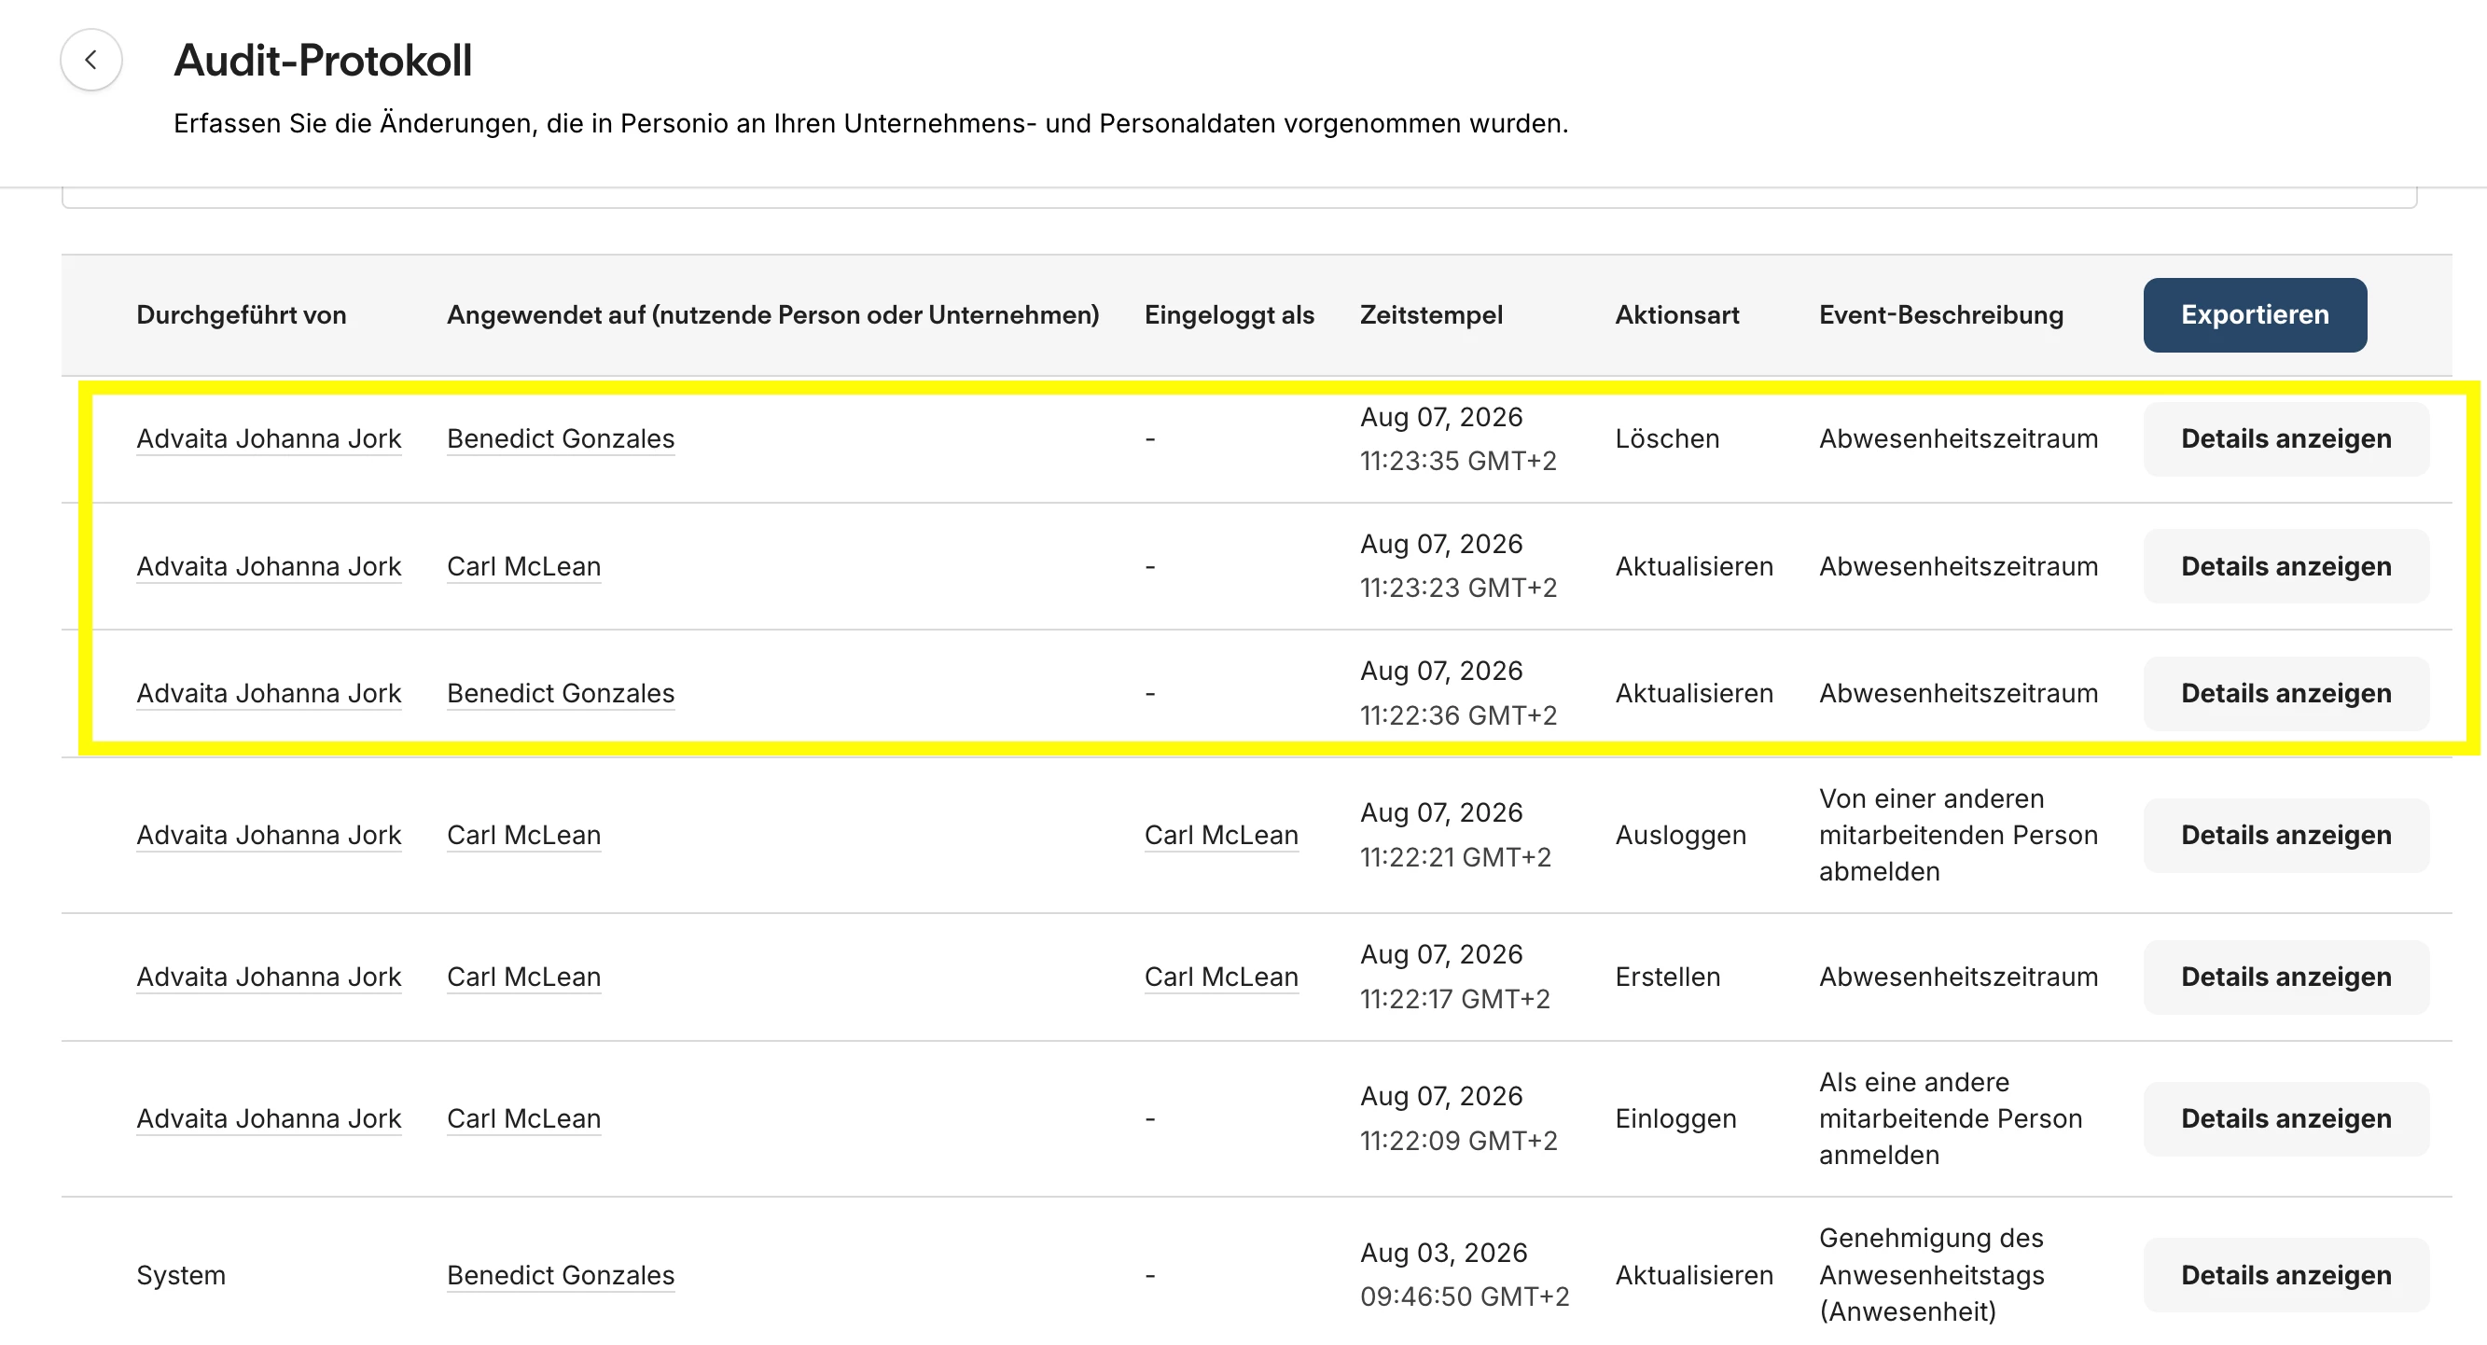Viewport: 2487px width, 1345px height.
Task: Click the Zeitstempel column header
Action: pos(1431,314)
